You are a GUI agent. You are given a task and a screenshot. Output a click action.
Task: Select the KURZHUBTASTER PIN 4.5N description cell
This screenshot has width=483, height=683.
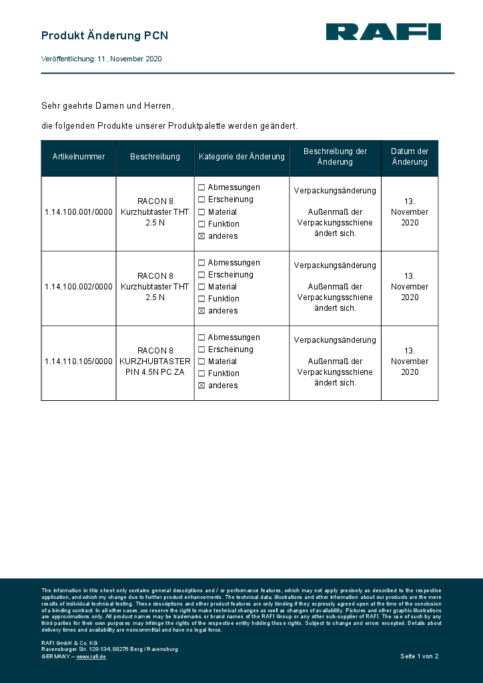pyautogui.click(x=155, y=362)
